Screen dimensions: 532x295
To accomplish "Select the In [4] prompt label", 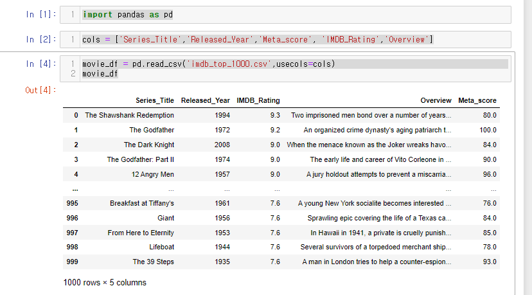I will click(40, 64).
